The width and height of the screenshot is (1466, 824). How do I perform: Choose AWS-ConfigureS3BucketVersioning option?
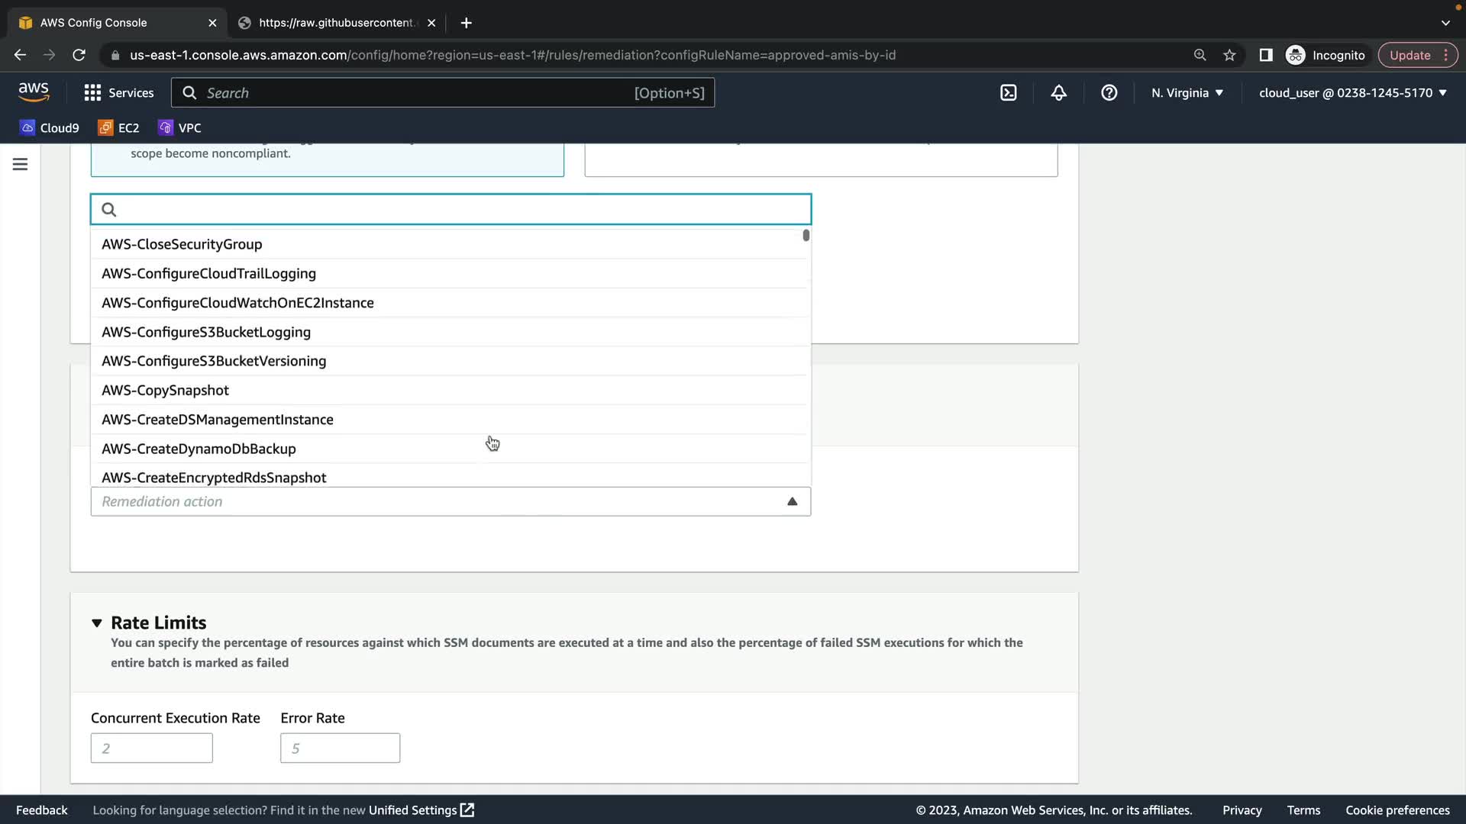[x=214, y=361]
